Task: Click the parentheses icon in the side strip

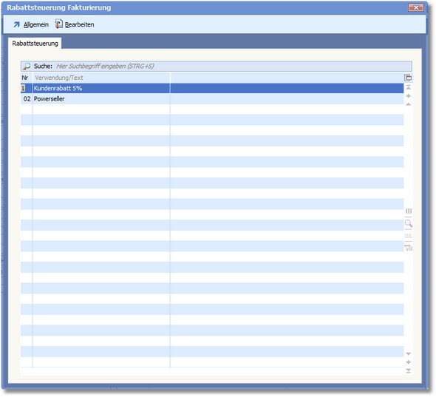Action: point(408,211)
